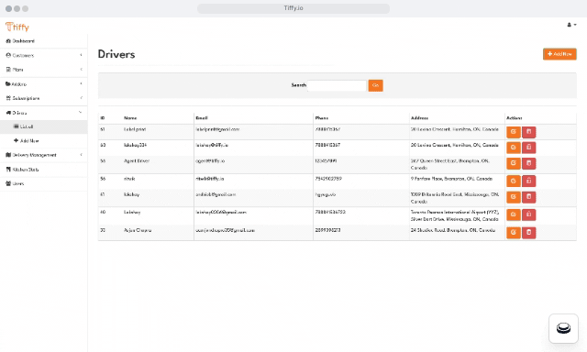Click the name lakshay234
This screenshot has width=587, height=352.
click(135, 145)
